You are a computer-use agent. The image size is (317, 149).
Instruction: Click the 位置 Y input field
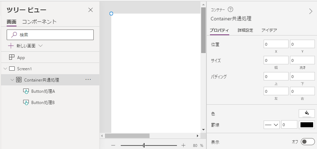[303, 44]
